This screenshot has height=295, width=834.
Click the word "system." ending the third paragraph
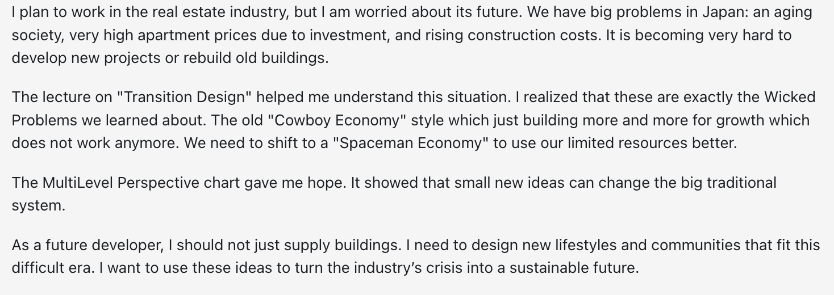click(x=39, y=205)
